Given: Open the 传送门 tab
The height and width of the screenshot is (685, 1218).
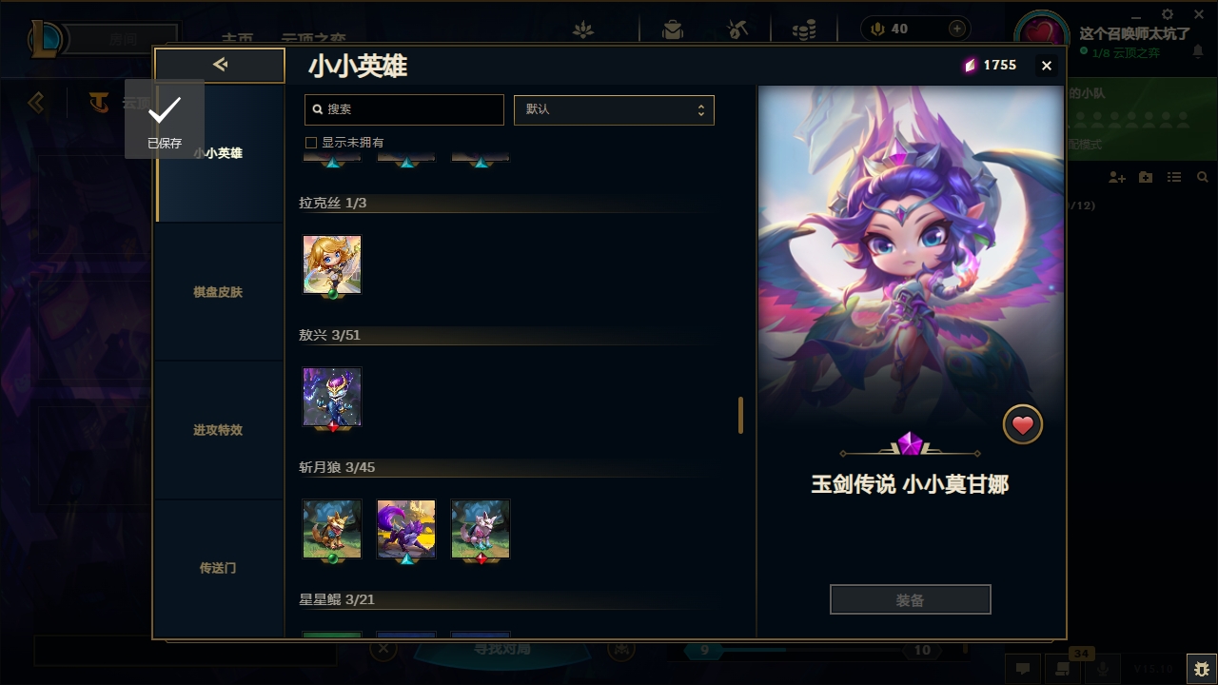Looking at the screenshot, I should (x=218, y=568).
